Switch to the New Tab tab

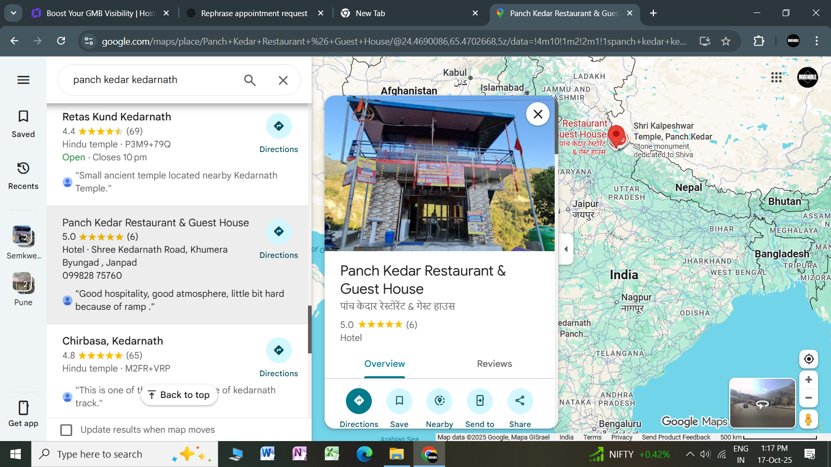click(409, 13)
